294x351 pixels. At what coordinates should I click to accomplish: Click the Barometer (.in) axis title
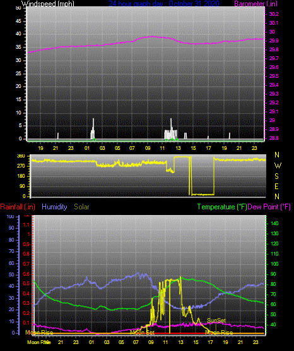[256, 4]
